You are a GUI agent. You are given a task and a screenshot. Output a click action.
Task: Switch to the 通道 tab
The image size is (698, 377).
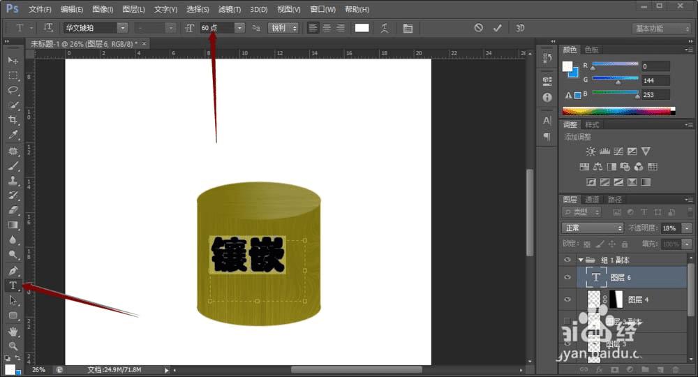point(592,200)
